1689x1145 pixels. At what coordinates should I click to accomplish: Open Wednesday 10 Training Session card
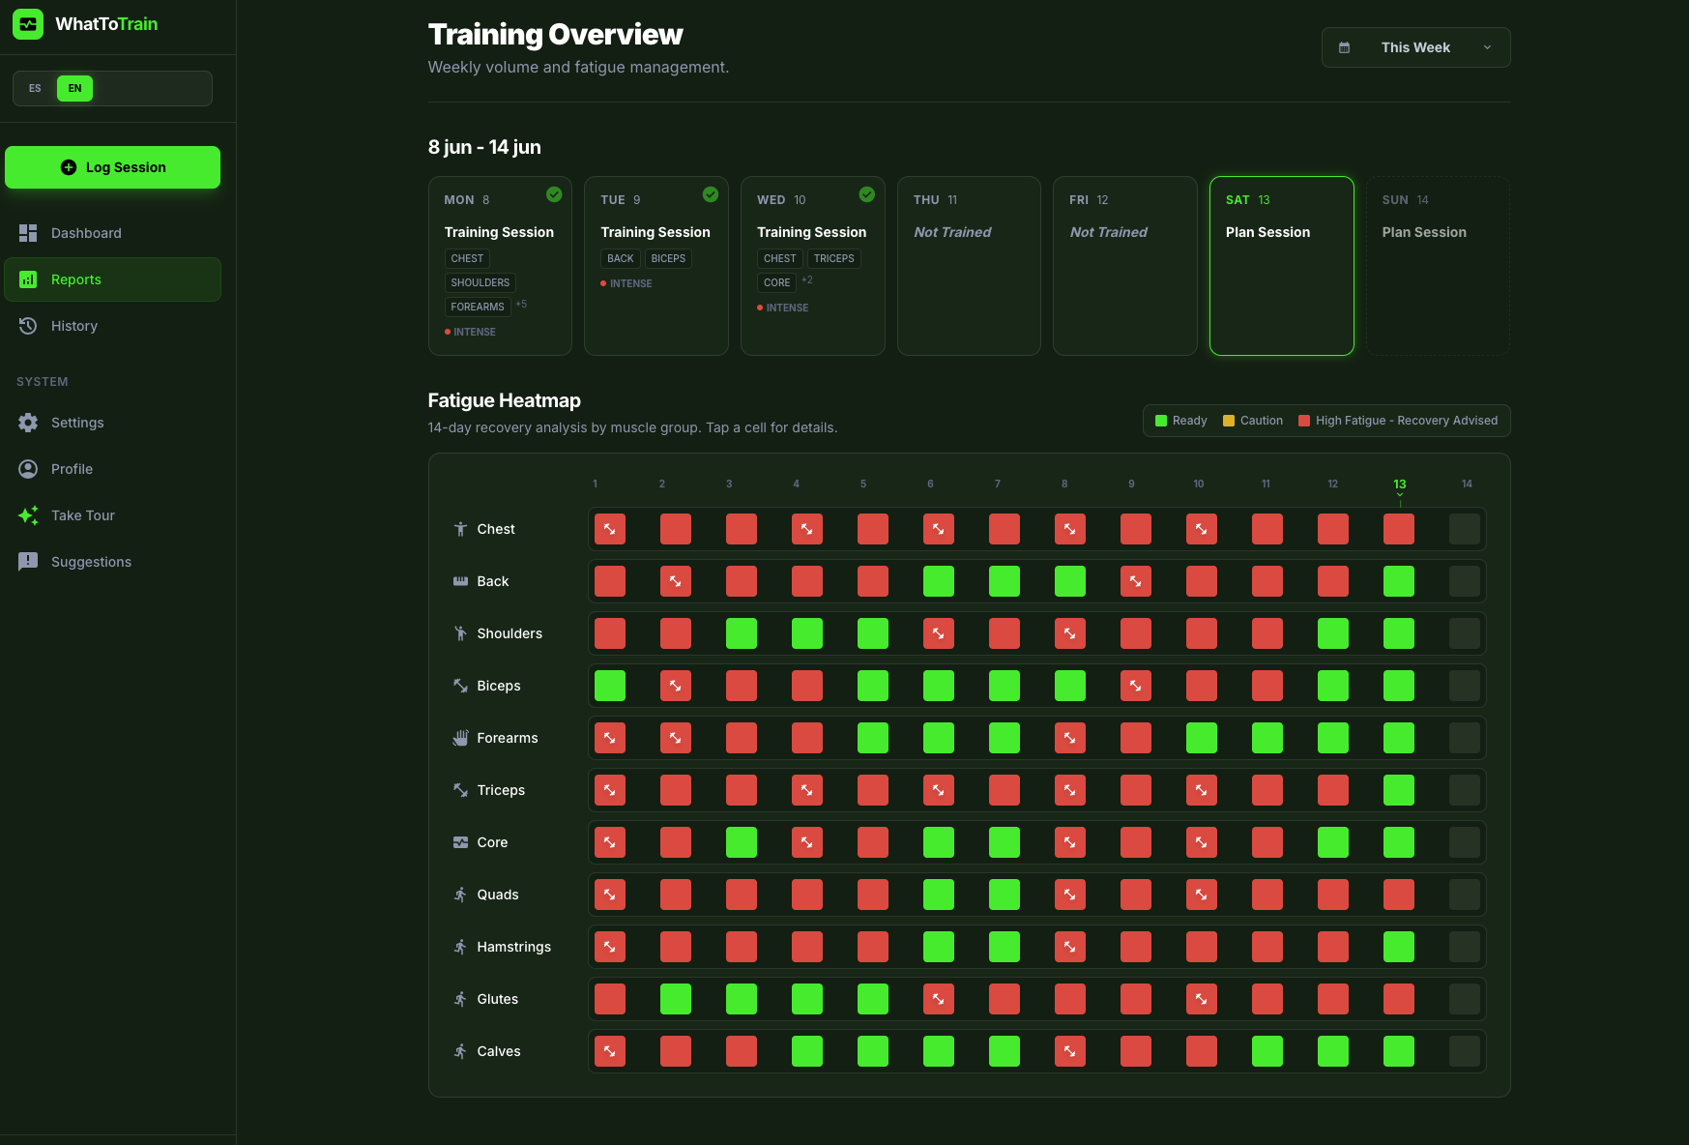(812, 266)
